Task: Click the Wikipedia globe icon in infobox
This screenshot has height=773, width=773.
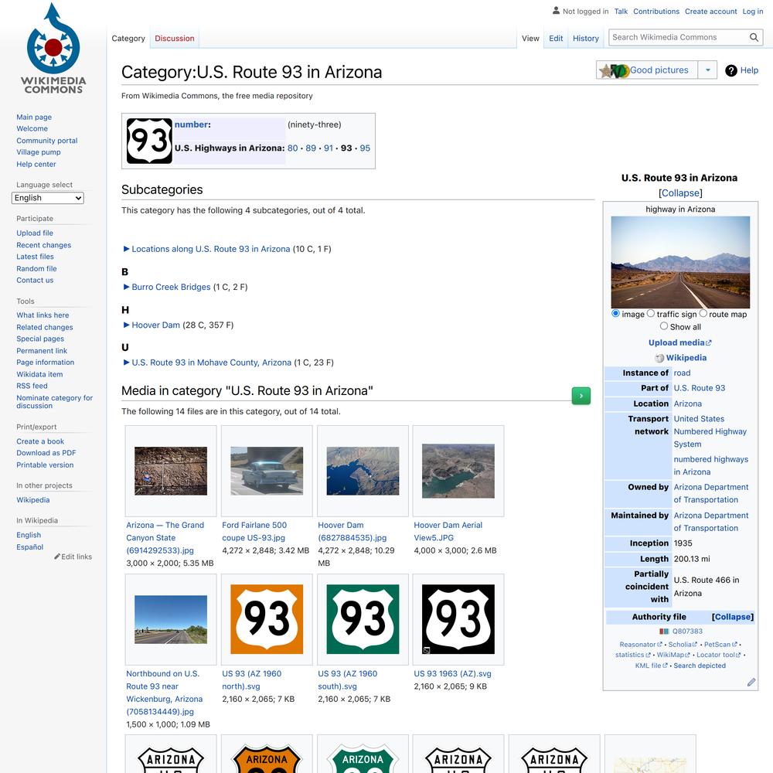Action: [659, 358]
